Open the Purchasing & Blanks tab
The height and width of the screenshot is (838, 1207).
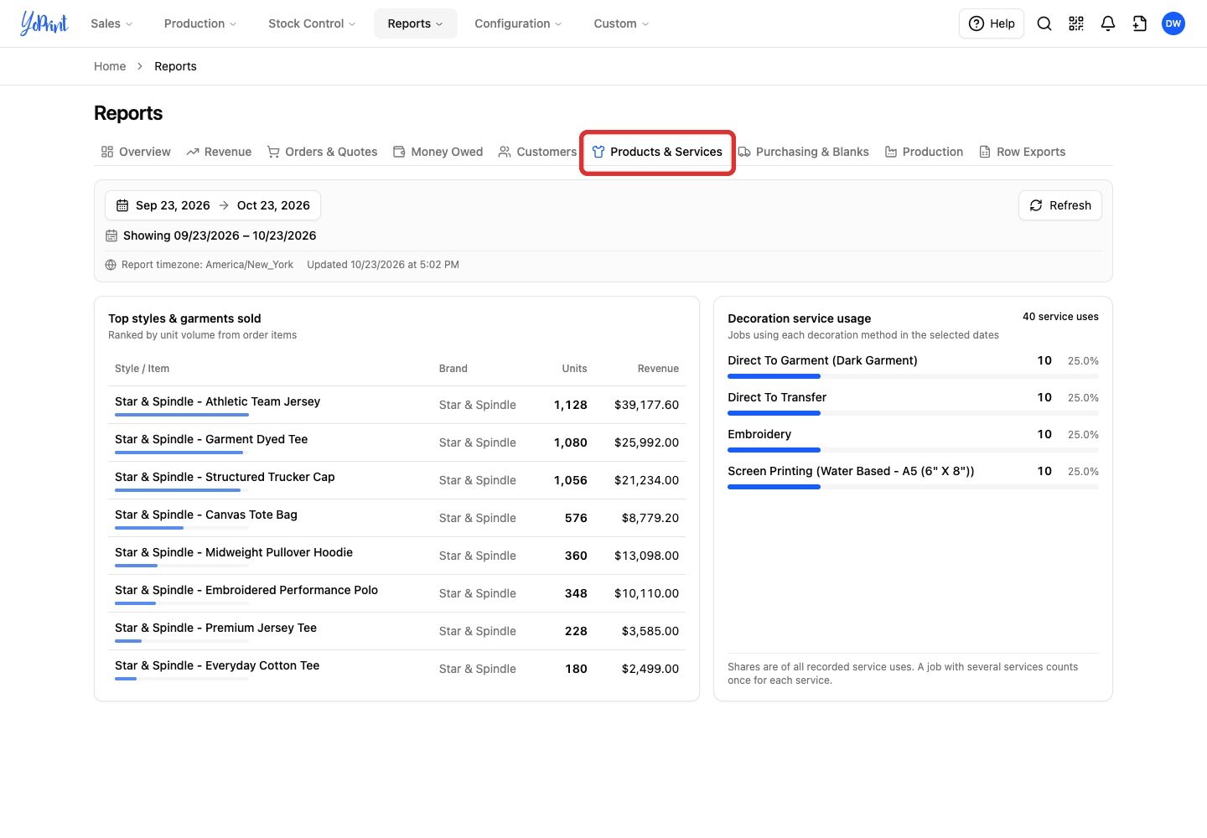click(803, 152)
